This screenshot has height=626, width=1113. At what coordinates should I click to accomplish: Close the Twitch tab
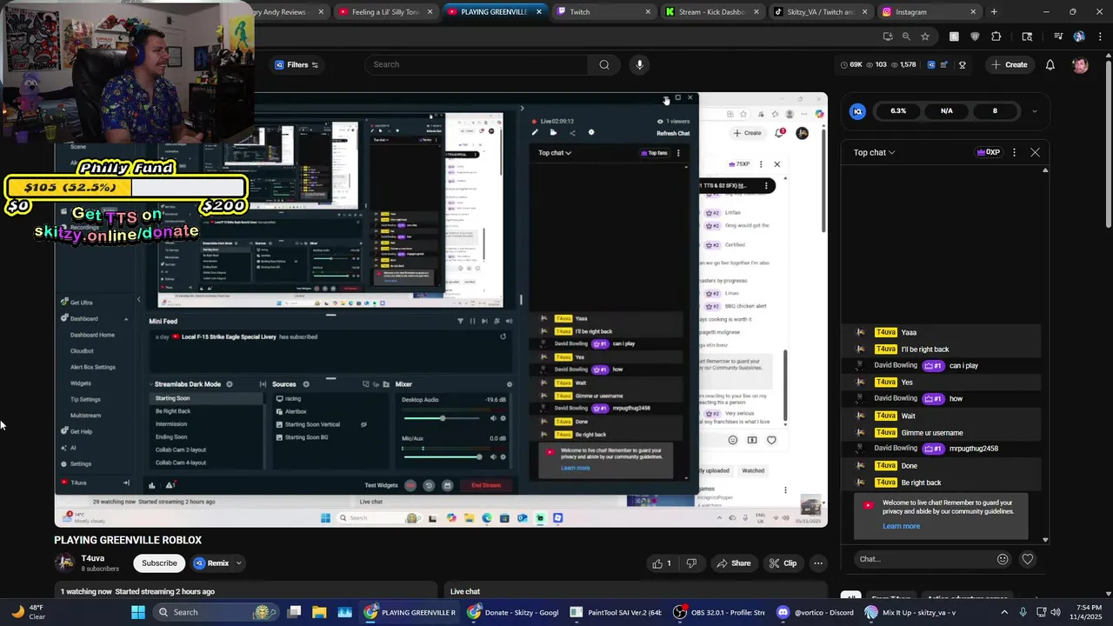point(648,12)
